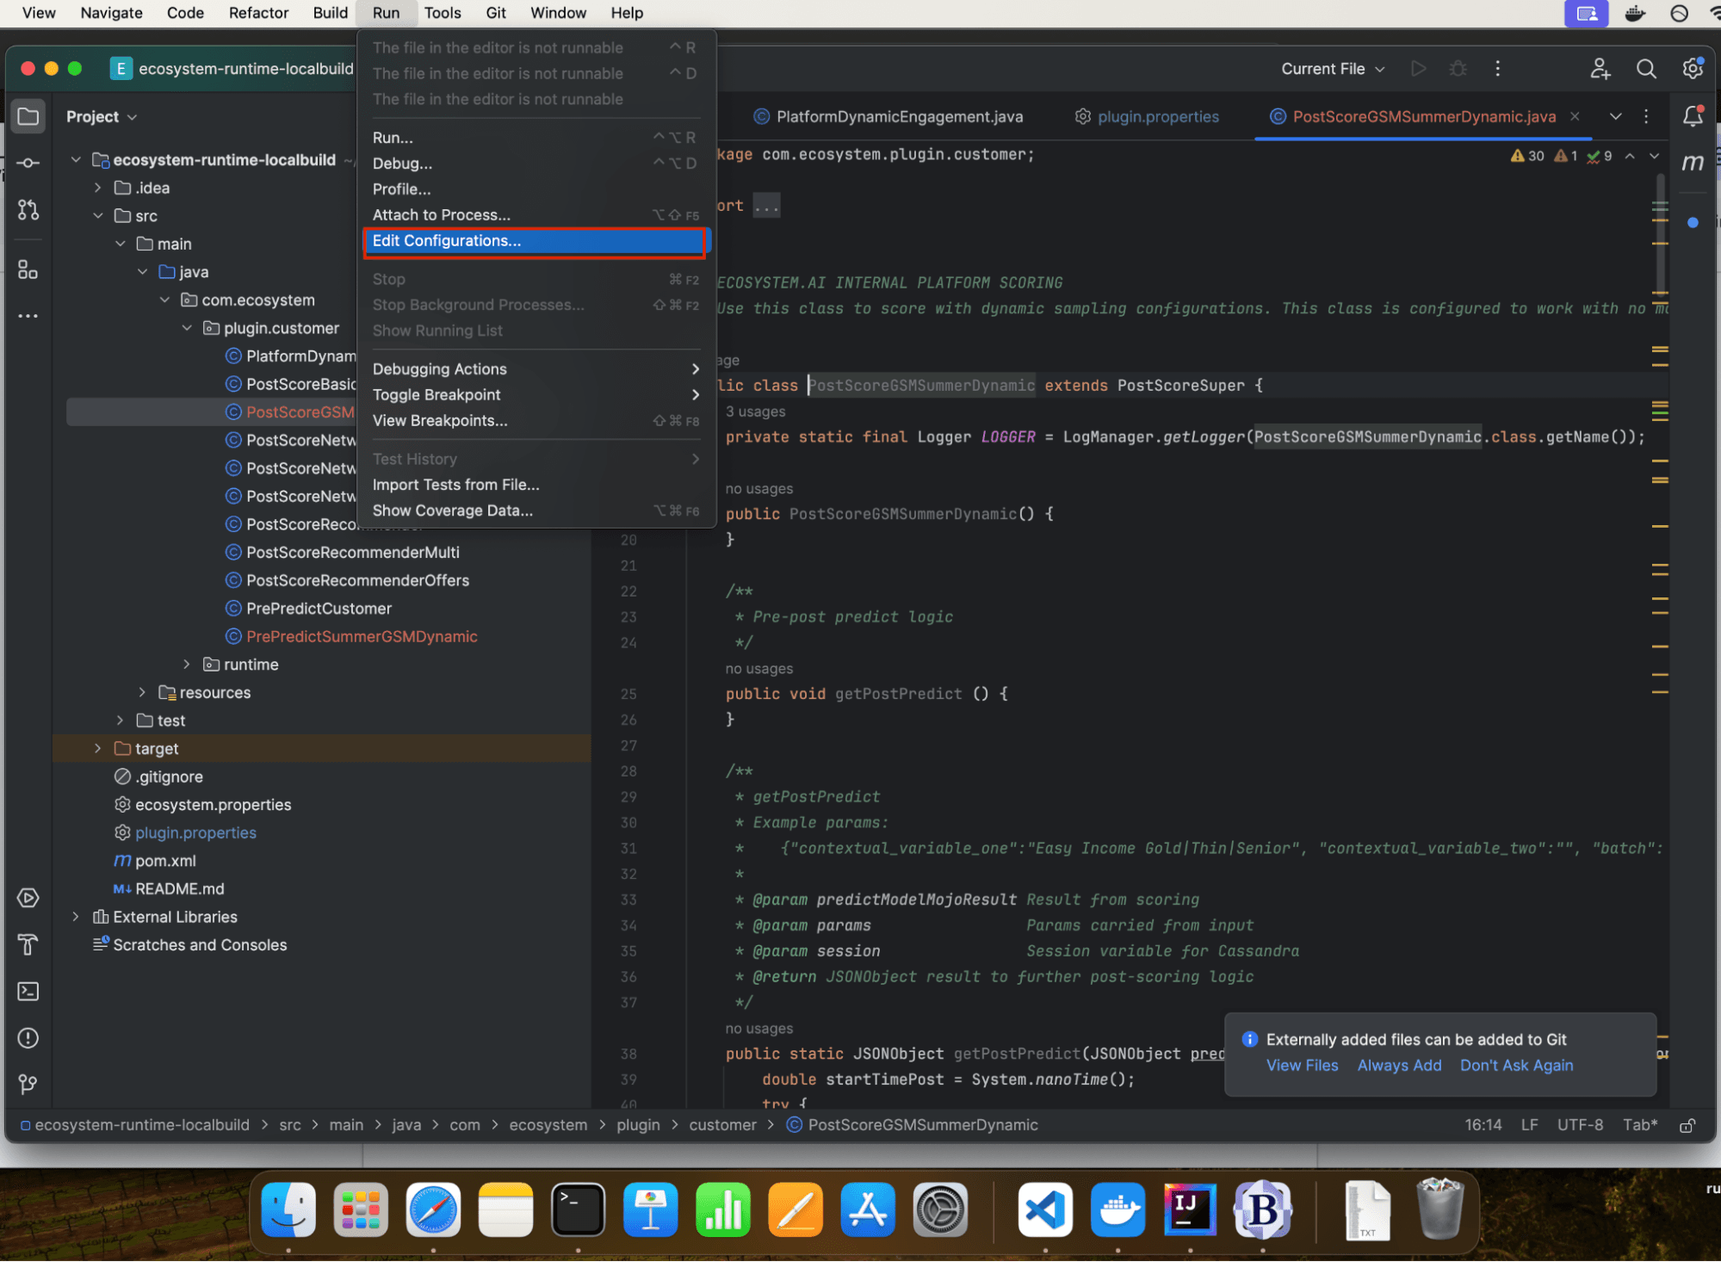Open the Services tool window
Screen dimensions: 1721x1262
click(28, 898)
